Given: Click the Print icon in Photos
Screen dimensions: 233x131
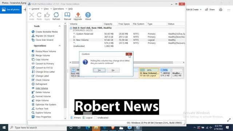Looking at the screenshot, I should click(221, 9).
